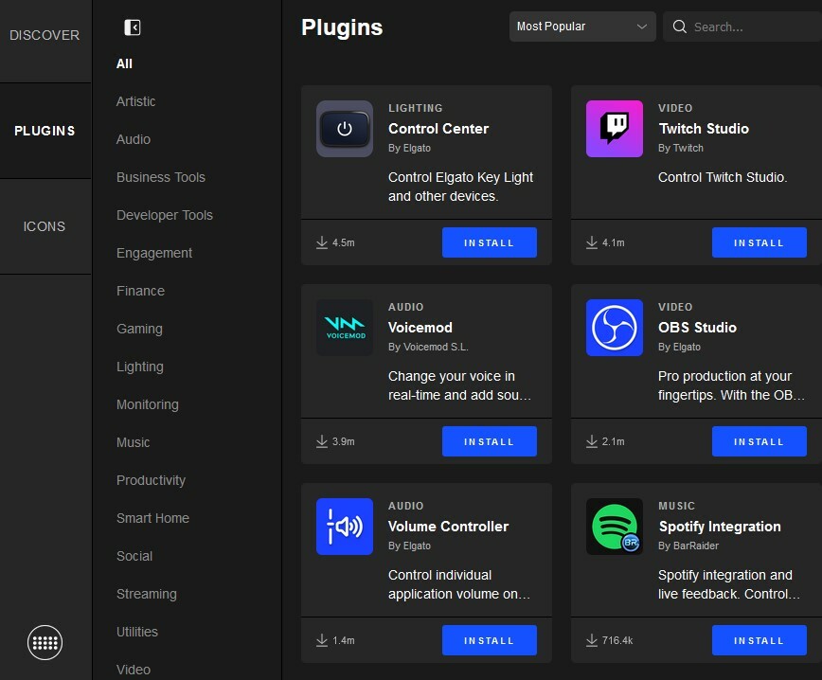Install the Twitch Studio plugin
Viewport: 822px width, 680px height.
tap(759, 242)
